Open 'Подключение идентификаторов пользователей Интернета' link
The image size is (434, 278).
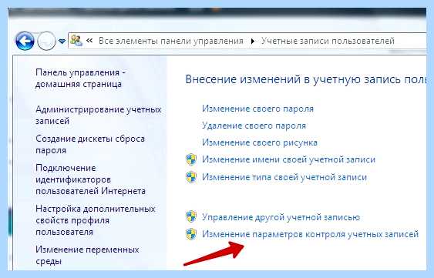coord(90,179)
